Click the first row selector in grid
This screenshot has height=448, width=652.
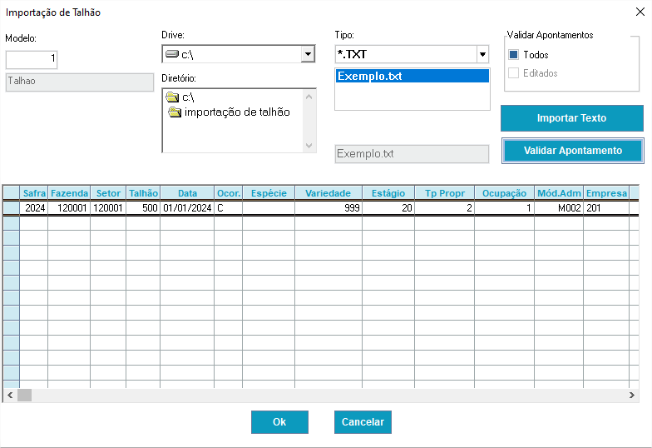point(12,208)
